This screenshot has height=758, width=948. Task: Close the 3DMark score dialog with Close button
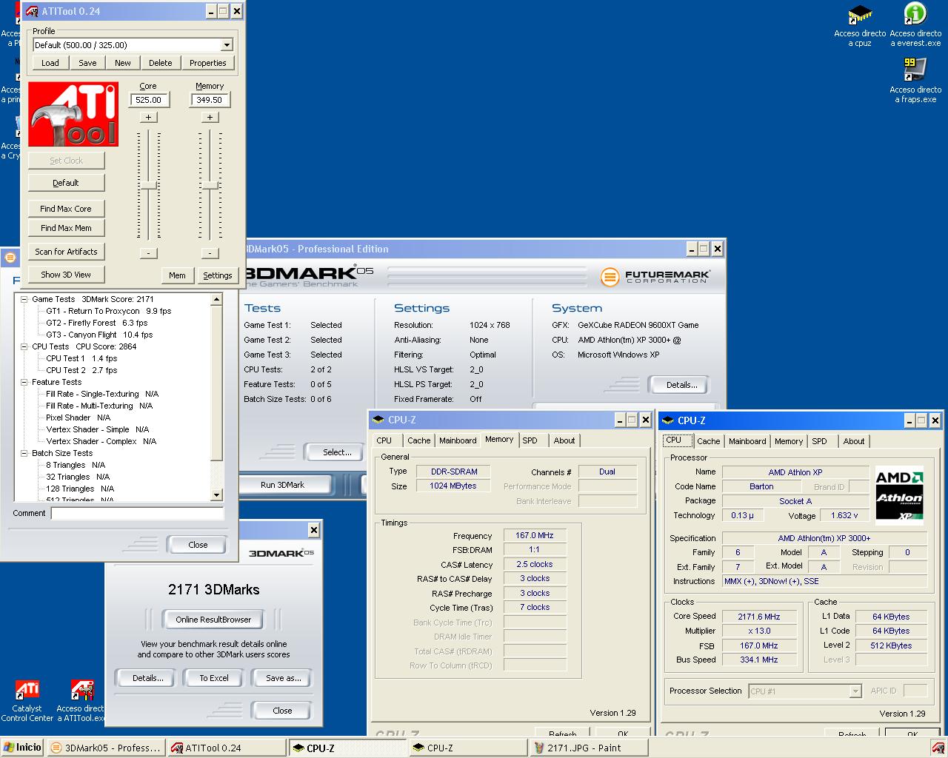tap(282, 711)
